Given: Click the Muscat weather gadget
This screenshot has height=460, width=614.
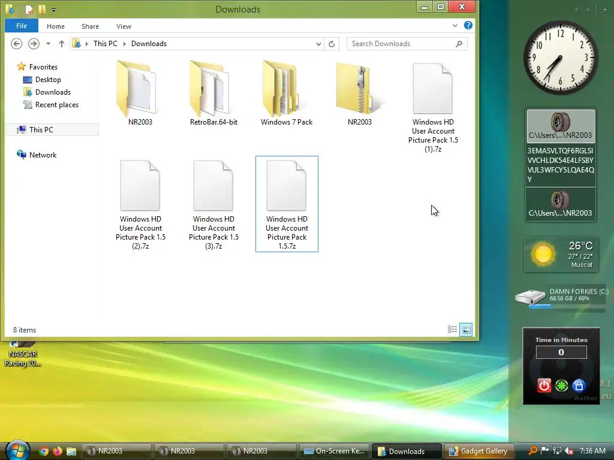Looking at the screenshot, I should tap(561, 254).
